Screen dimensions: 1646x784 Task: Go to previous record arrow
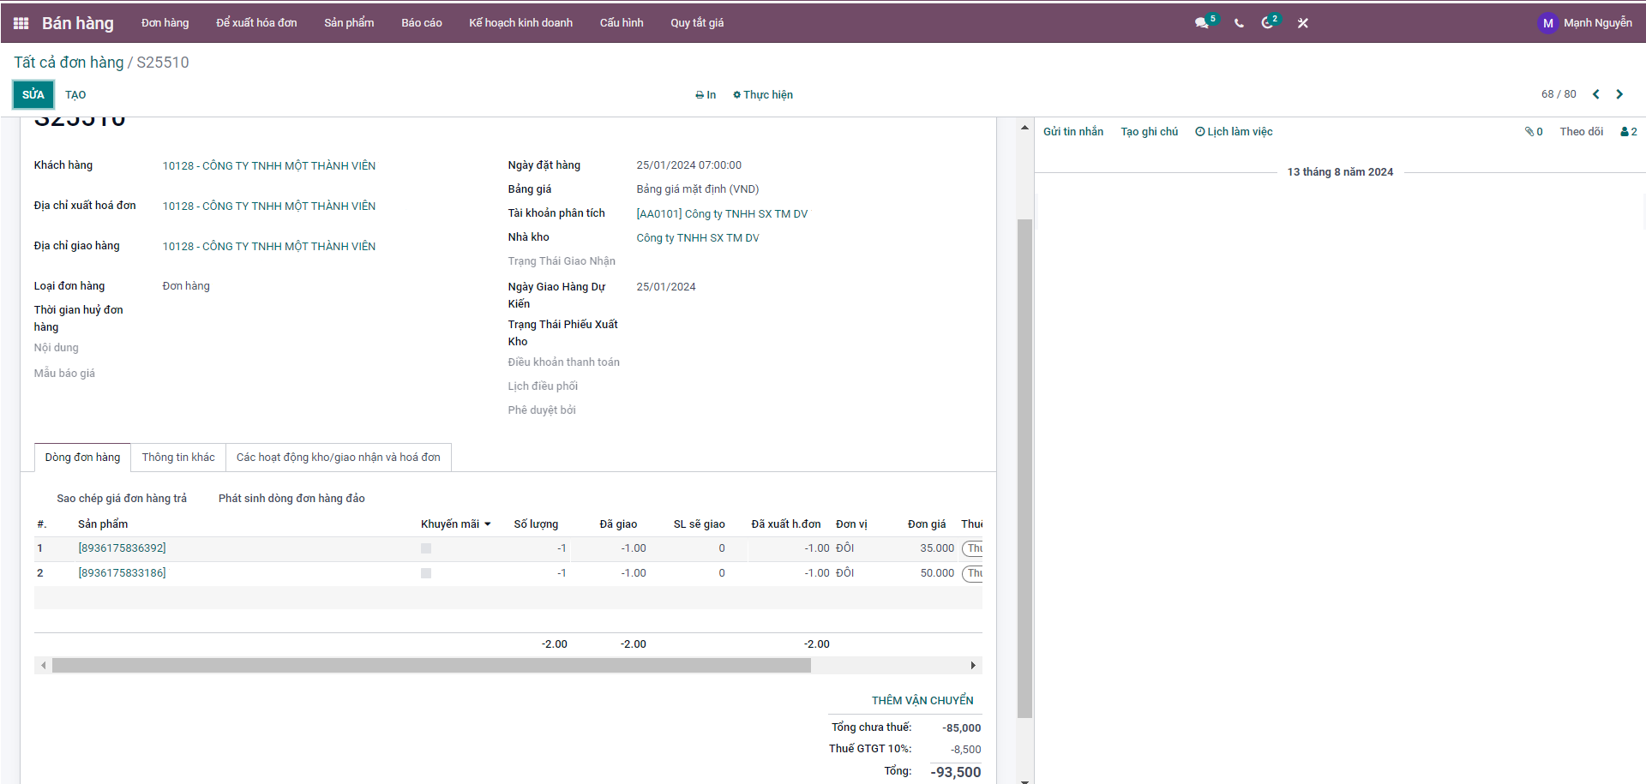1595,94
